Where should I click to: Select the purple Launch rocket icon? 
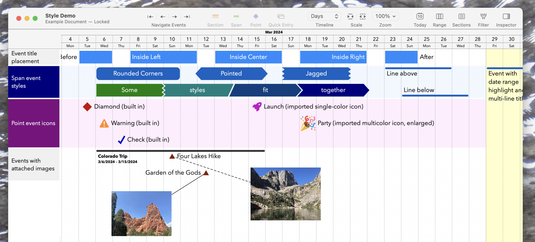tap(257, 107)
